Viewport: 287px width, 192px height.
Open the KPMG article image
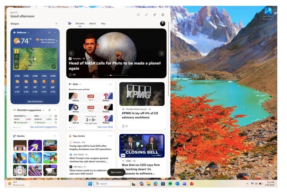click(142, 94)
